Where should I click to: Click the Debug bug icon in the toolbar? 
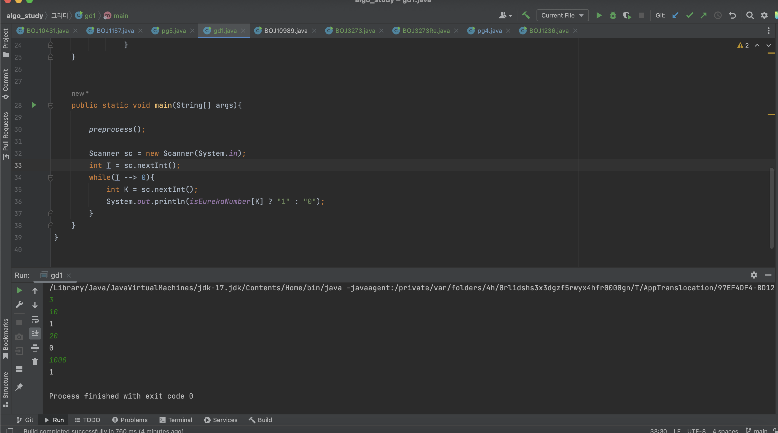point(613,15)
